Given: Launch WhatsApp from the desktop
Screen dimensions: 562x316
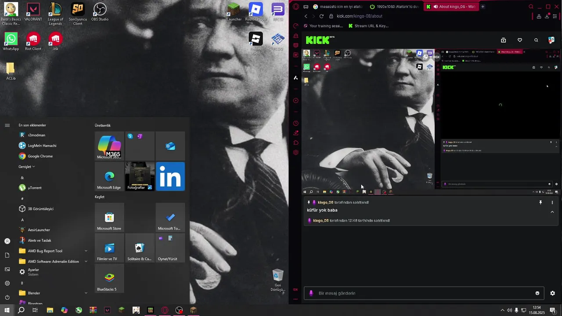Looking at the screenshot, I should [11, 42].
